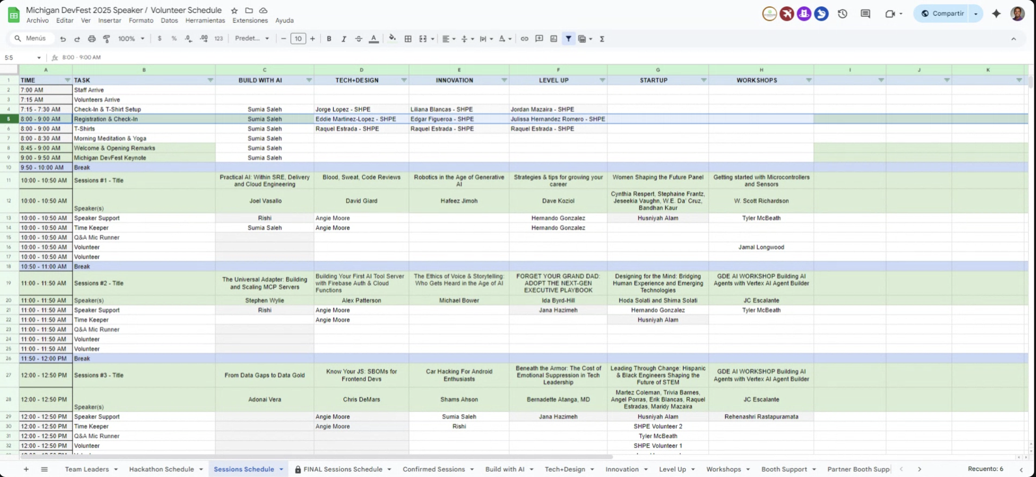Switch to Hackathon Schedule sheet tab
Image resolution: width=1036 pixels, height=477 pixels.
[161, 469]
